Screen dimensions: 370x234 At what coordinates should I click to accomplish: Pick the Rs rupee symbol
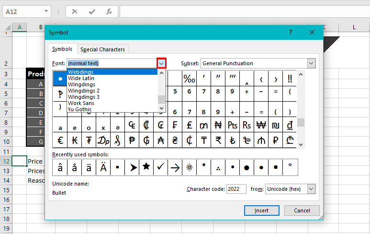[247, 125]
